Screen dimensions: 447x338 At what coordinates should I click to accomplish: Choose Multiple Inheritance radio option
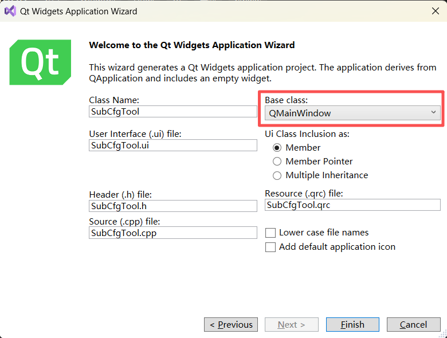[277, 175]
